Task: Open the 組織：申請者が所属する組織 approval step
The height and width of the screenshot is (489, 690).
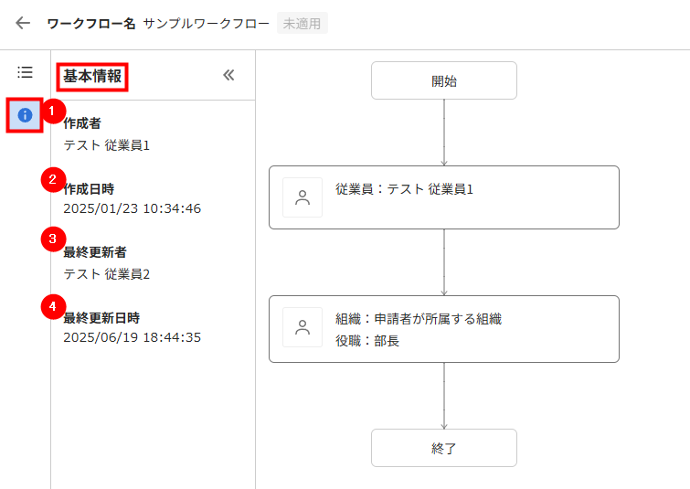Action: click(444, 329)
